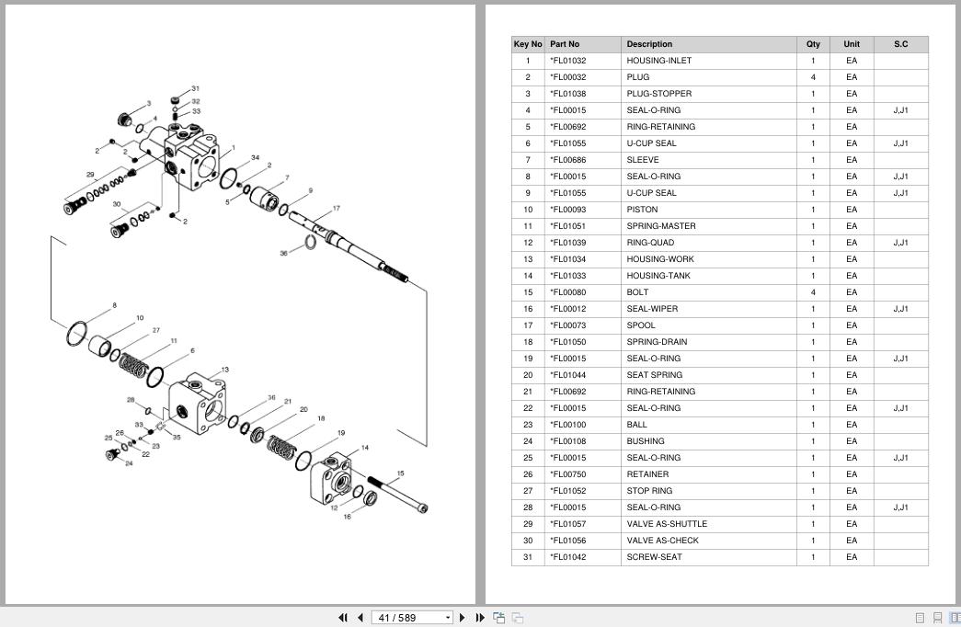Select the SPRING-MASTER description
961x627 pixels.
point(660,226)
